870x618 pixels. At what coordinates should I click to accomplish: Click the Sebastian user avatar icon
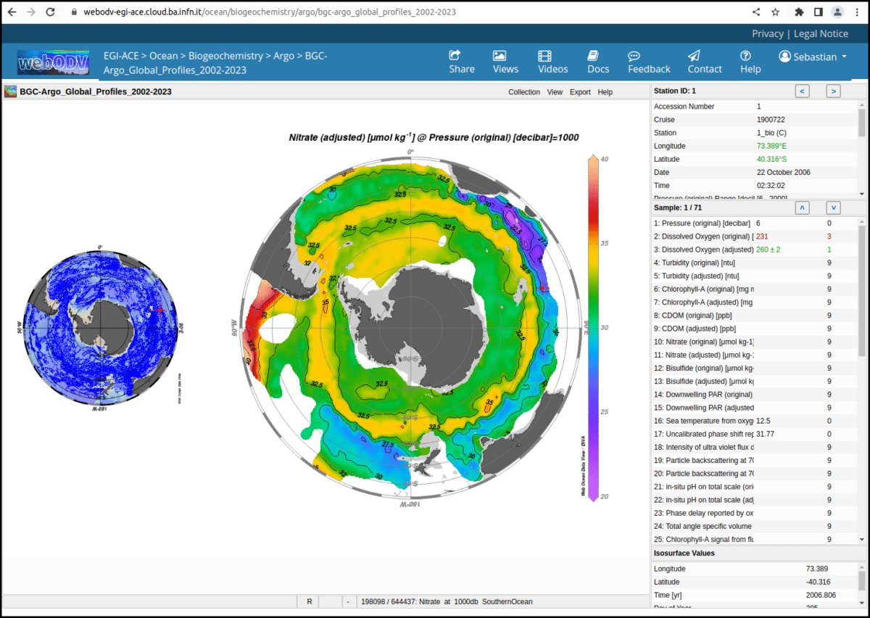784,57
